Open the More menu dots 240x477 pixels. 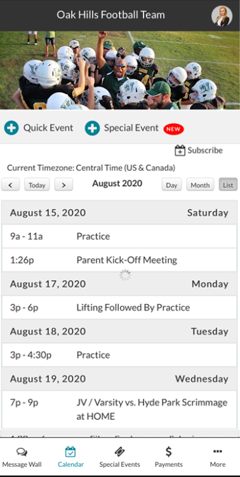pyautogui.click(x=218, y=452)
